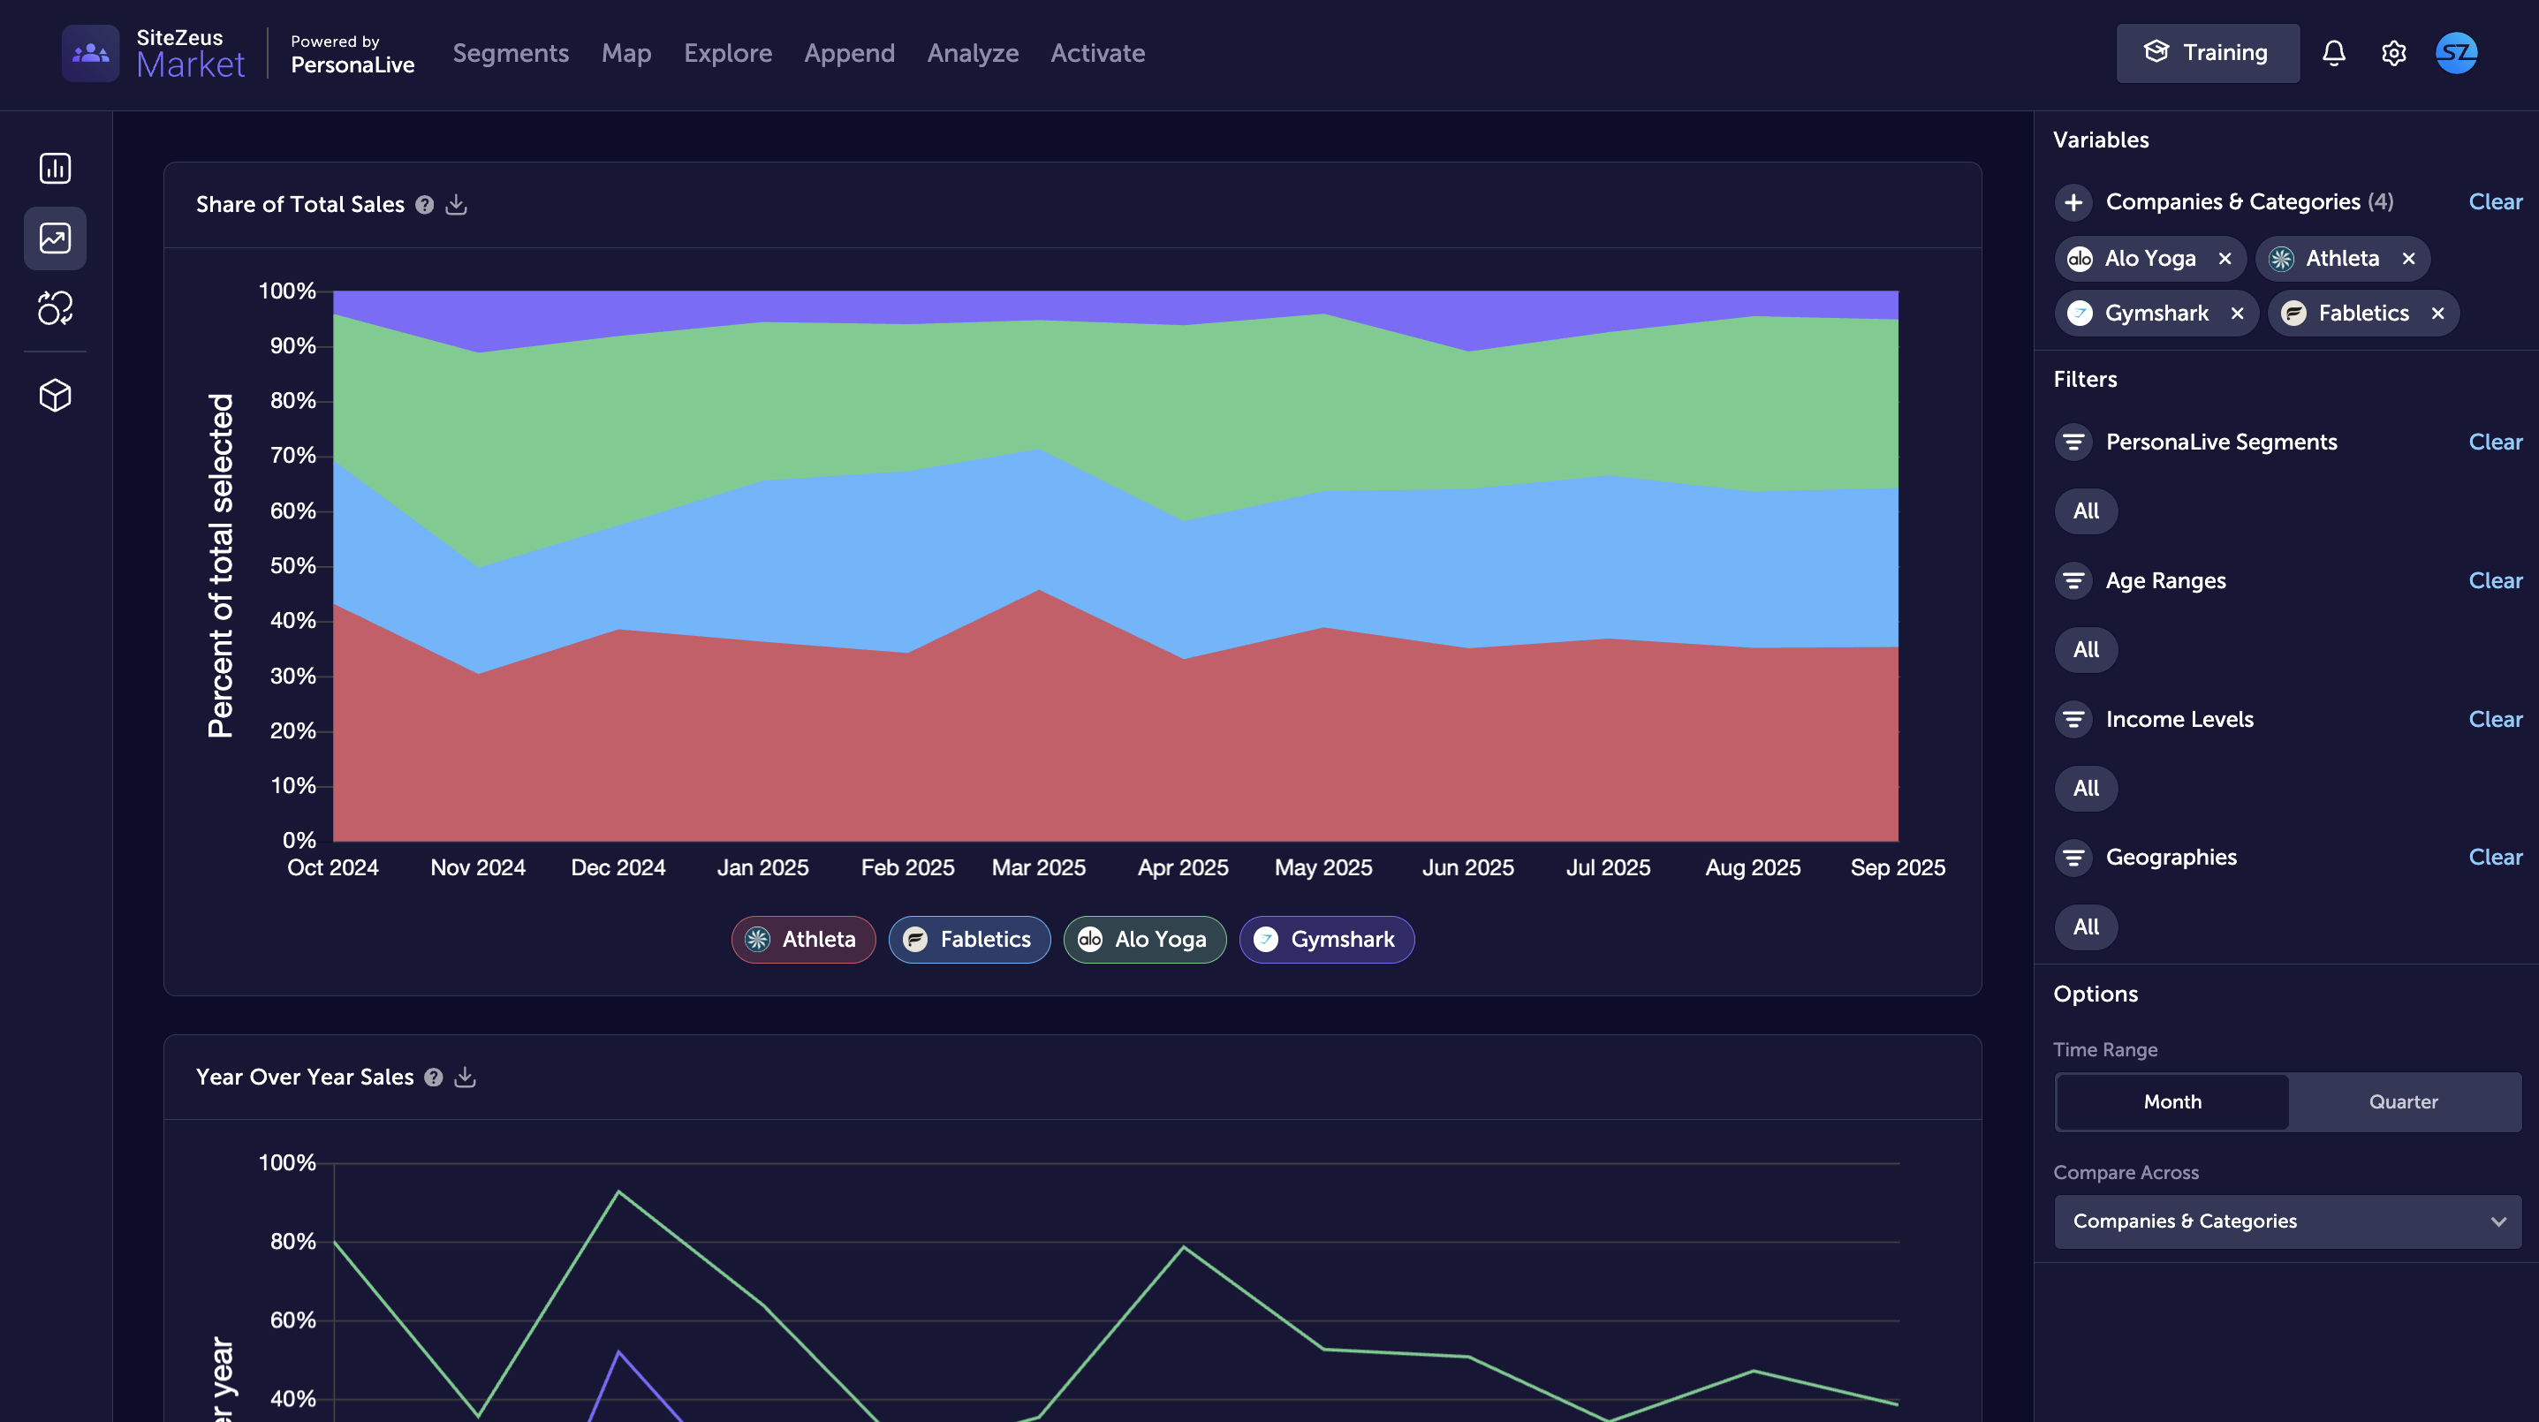
Task: Download the Share of Total Sales chart
Action: coord(457,204)
